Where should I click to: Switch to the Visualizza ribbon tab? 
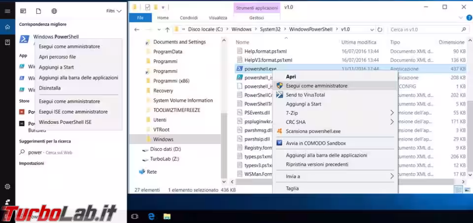pyautogui.click(x=218, y=18)
